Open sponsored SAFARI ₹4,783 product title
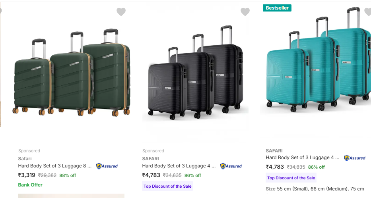Screen dimensions: 371x198 (179, 166)
